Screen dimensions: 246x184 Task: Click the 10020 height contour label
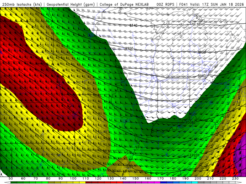click(x=203, y=98)
